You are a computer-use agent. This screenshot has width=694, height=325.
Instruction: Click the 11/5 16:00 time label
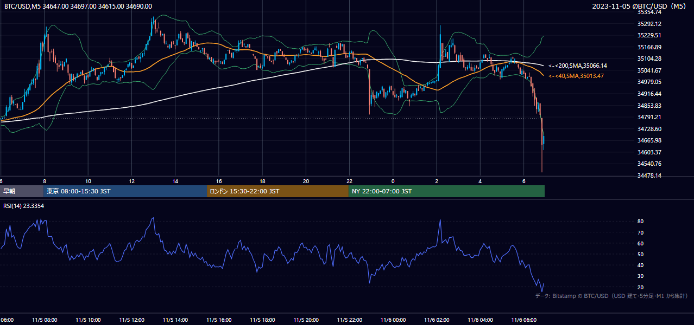[219, 320]
